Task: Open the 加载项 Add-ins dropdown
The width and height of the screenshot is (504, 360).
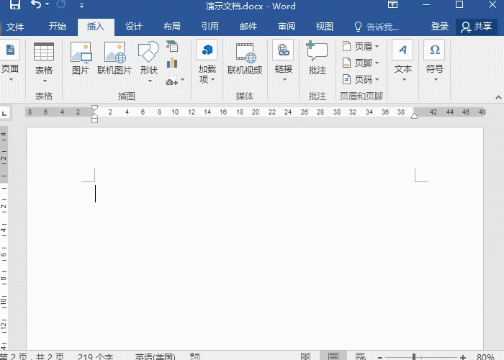Action: pyautogui.click(x=207, y=62)
